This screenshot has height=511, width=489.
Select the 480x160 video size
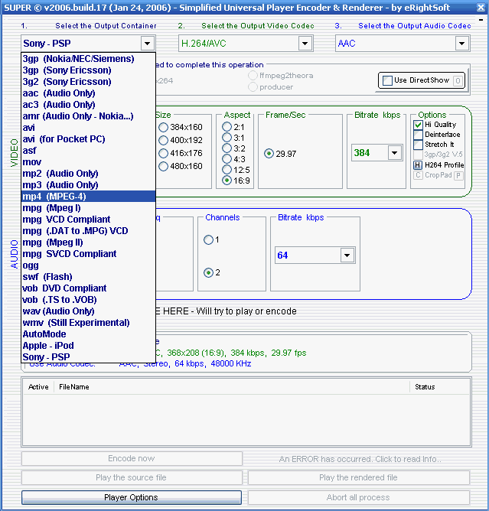[x=163, y=166]
